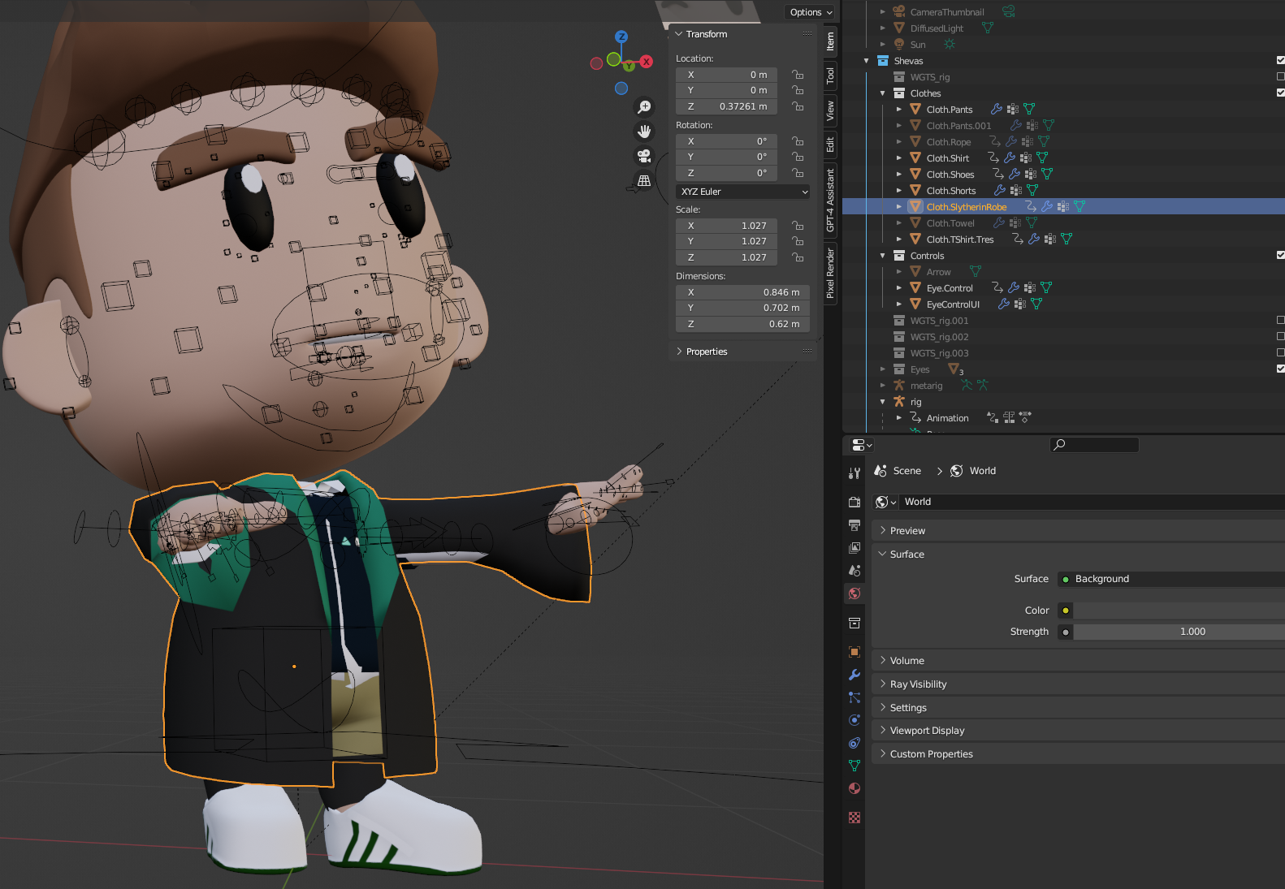This screenshot has height=889, width=1285.
Task: Toggle the Shevas collection checkbox
Action: point(1280,60)
